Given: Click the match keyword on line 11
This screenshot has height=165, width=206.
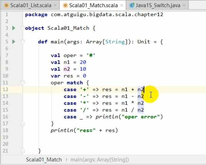Looking at the screenshot, I should [75, 83].
